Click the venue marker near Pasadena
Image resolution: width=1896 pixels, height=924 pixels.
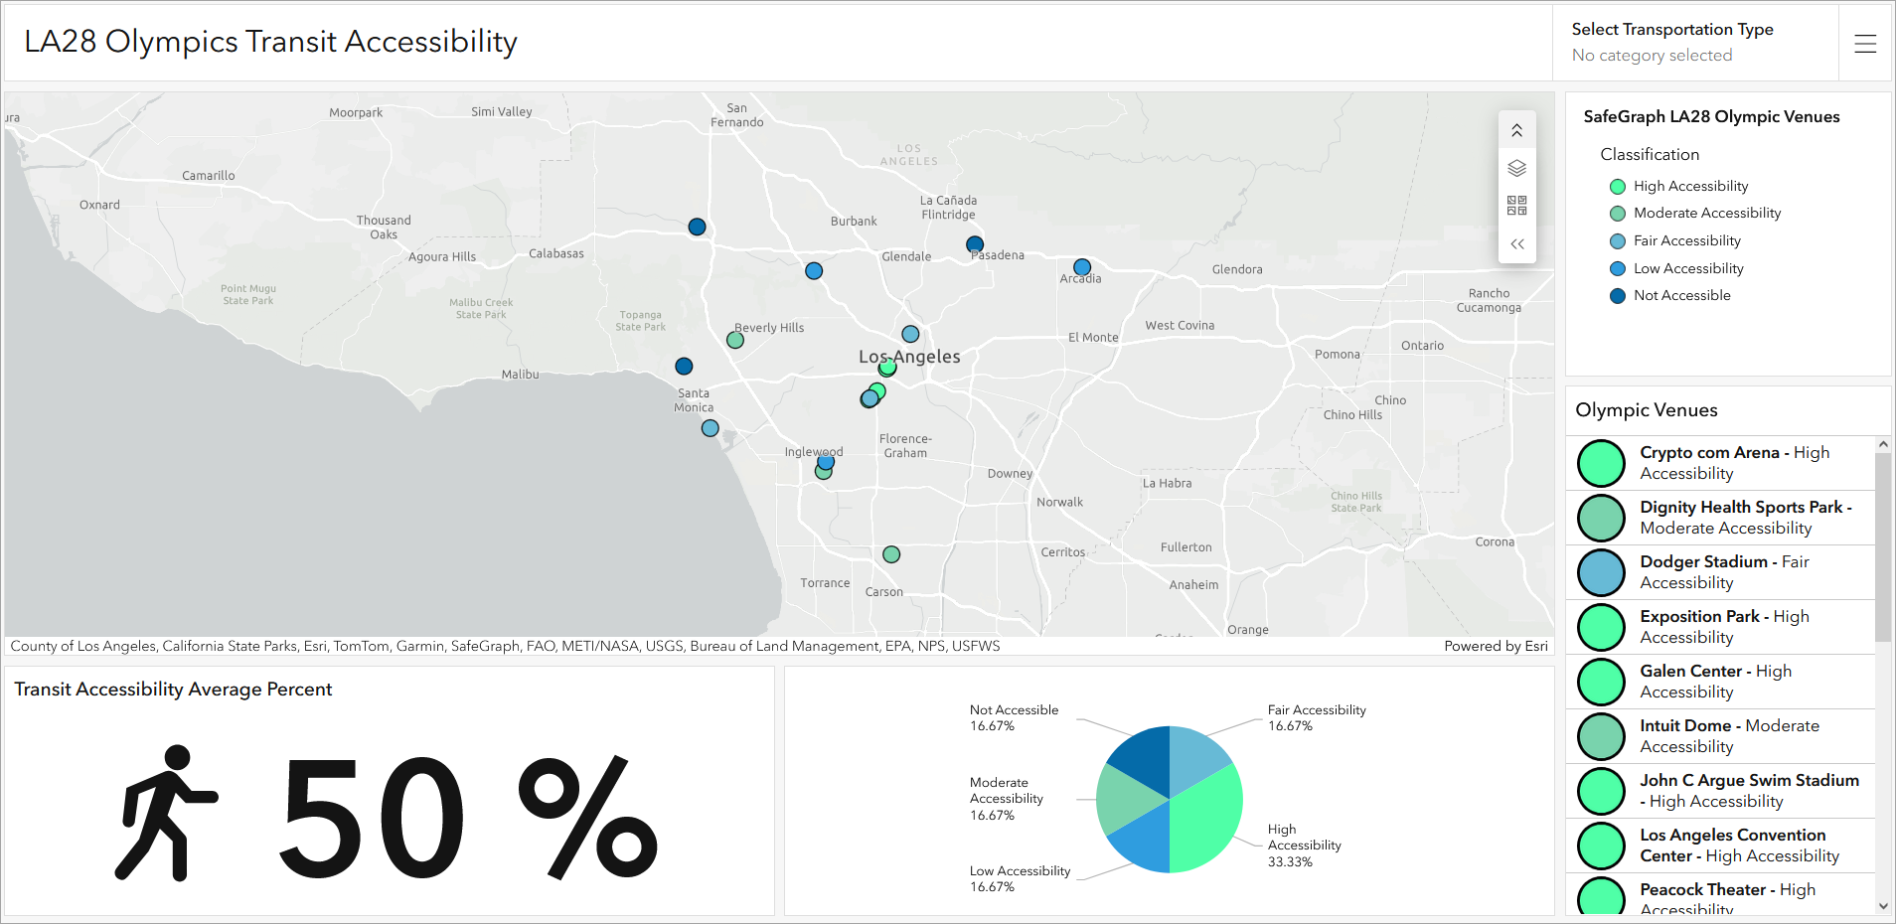[x=975, y=244]
